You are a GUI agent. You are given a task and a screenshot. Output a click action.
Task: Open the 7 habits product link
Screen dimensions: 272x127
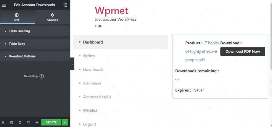[x=202, y=52]
